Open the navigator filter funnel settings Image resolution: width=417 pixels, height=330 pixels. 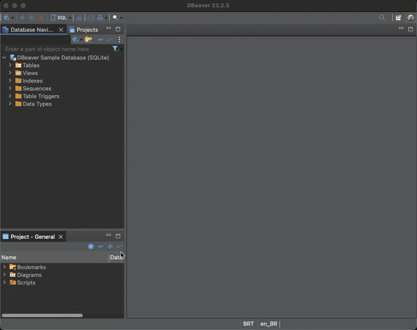(x=116, y=49)
